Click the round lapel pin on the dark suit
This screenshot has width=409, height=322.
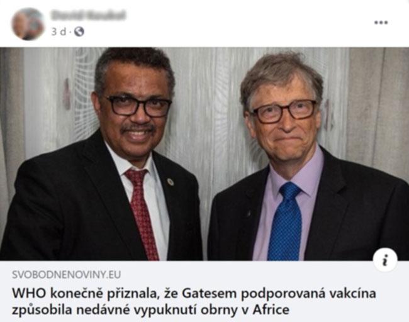click(x=171, y=182)
